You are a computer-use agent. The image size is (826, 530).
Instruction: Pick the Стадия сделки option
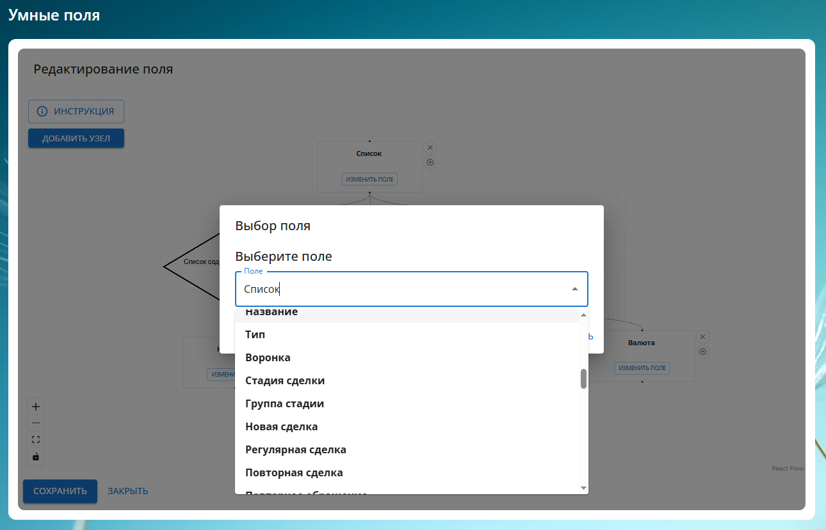285,380
